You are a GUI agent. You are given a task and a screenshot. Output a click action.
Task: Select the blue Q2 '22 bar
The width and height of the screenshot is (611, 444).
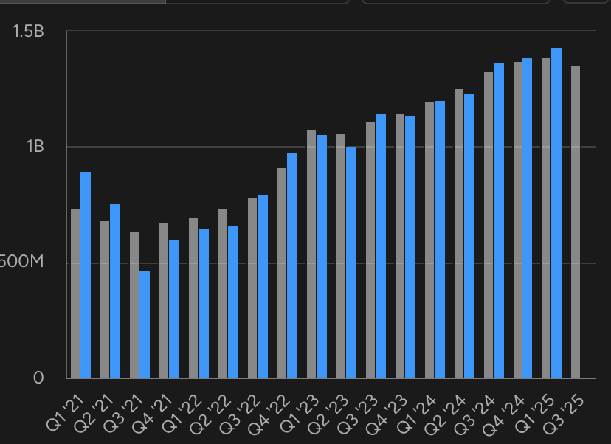[233, 302]
